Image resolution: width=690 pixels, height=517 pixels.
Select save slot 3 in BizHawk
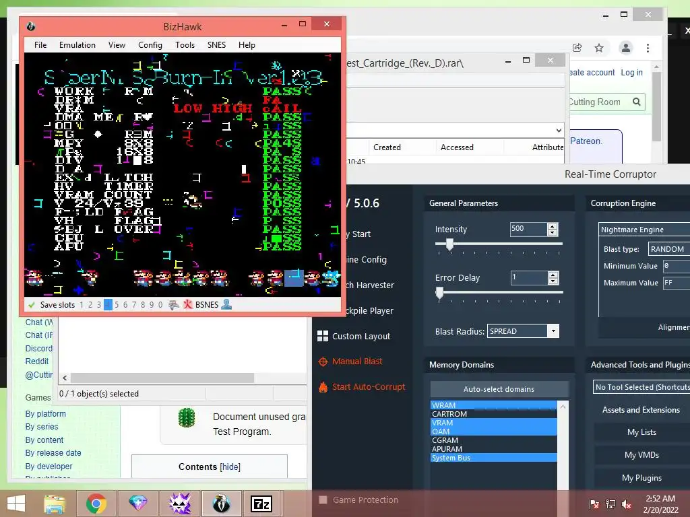coord(99,305)
